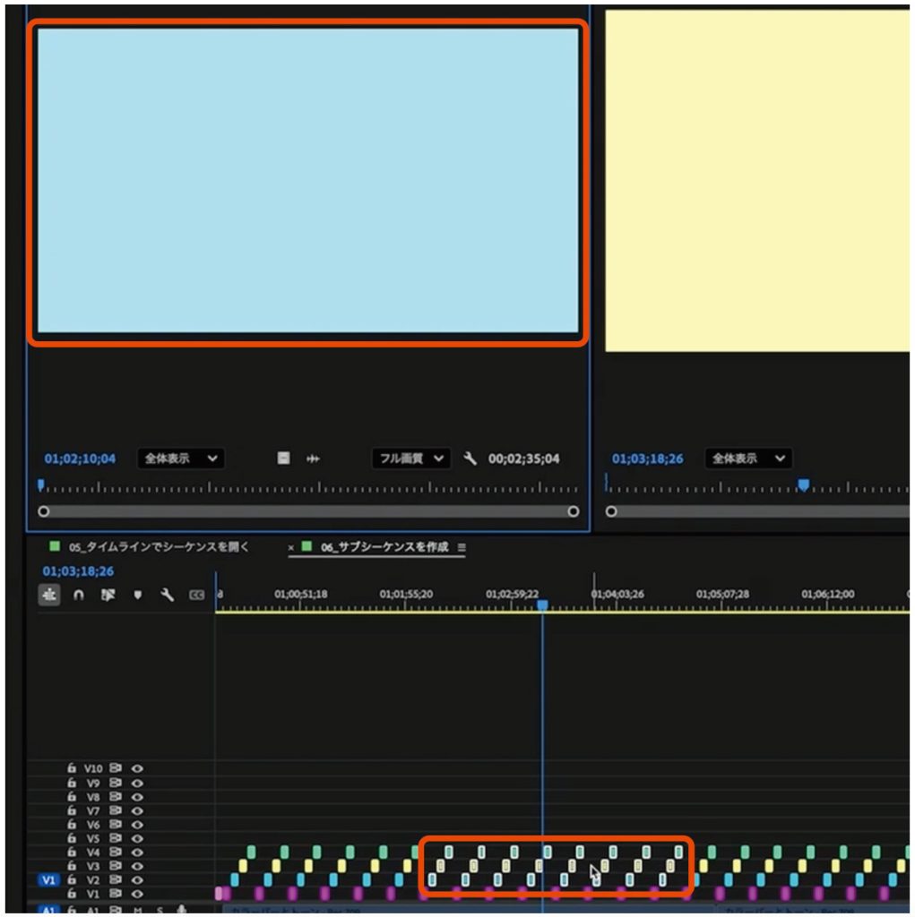Screen dimensions: 915x917
Task: Click the right monitor's blue playhead marker
Action: click(804, 484)
